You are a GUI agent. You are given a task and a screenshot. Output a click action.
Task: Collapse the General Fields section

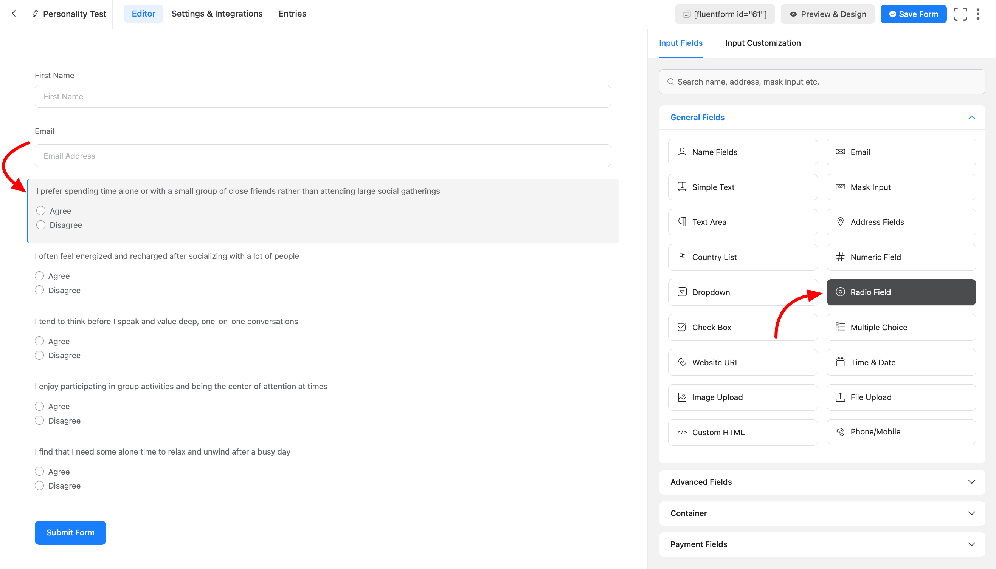tap(971, 117)
